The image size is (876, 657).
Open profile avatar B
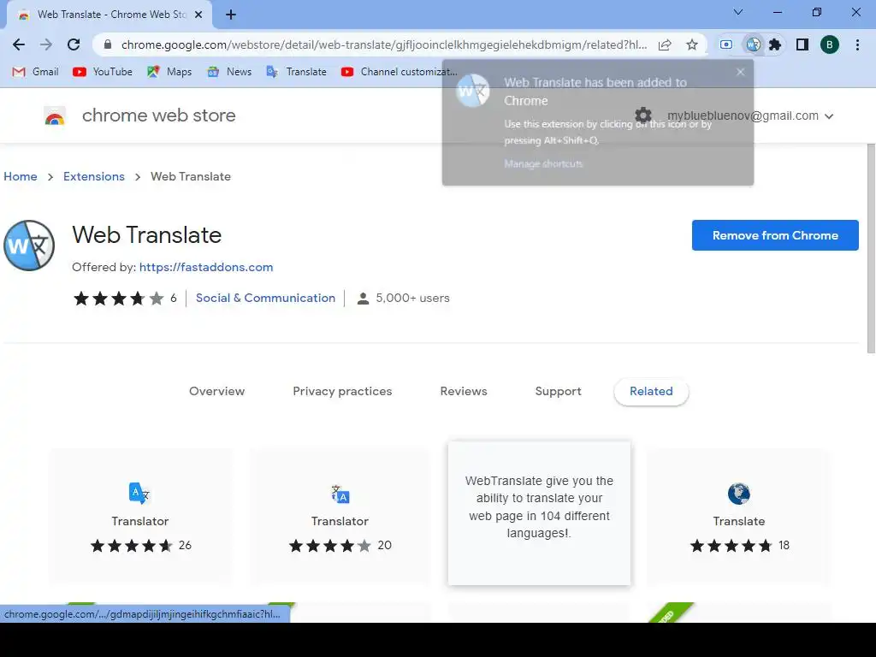pos(830,44)
